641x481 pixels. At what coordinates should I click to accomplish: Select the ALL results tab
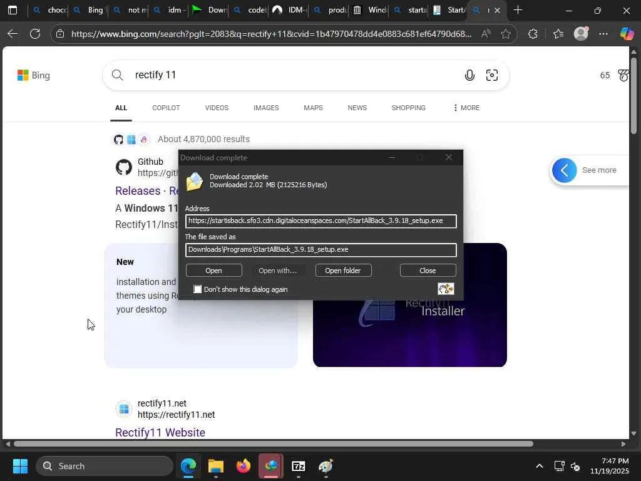(121, 108)
